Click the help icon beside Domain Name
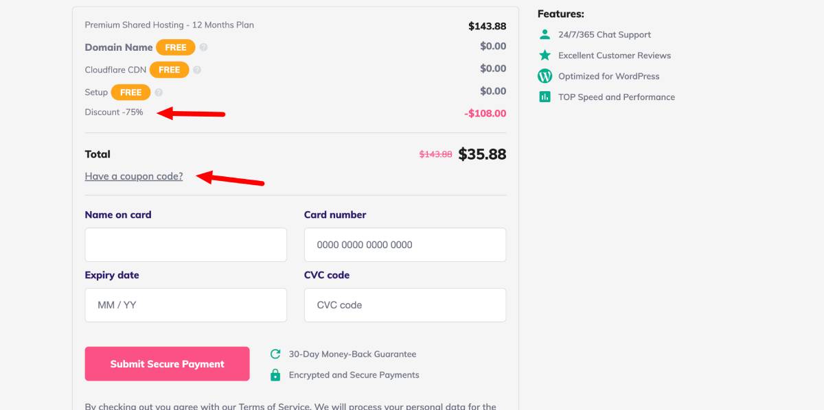This screenshot has height=410, width=824. (x=203, y=47)
